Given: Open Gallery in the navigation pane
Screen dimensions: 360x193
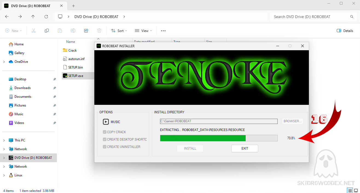Looking at the screenshot, I should point(17,53).
